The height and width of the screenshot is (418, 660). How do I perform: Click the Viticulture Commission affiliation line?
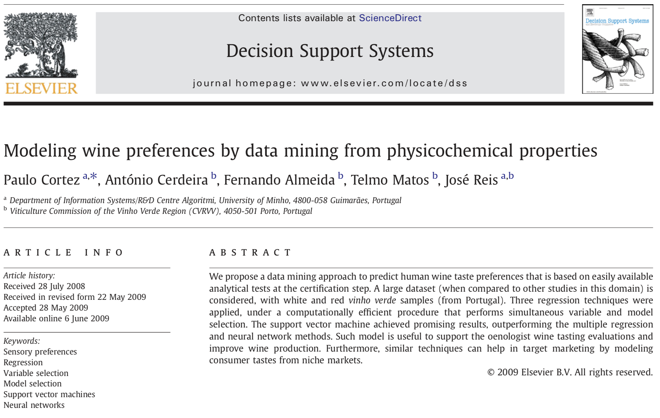[x=161, y=211]
